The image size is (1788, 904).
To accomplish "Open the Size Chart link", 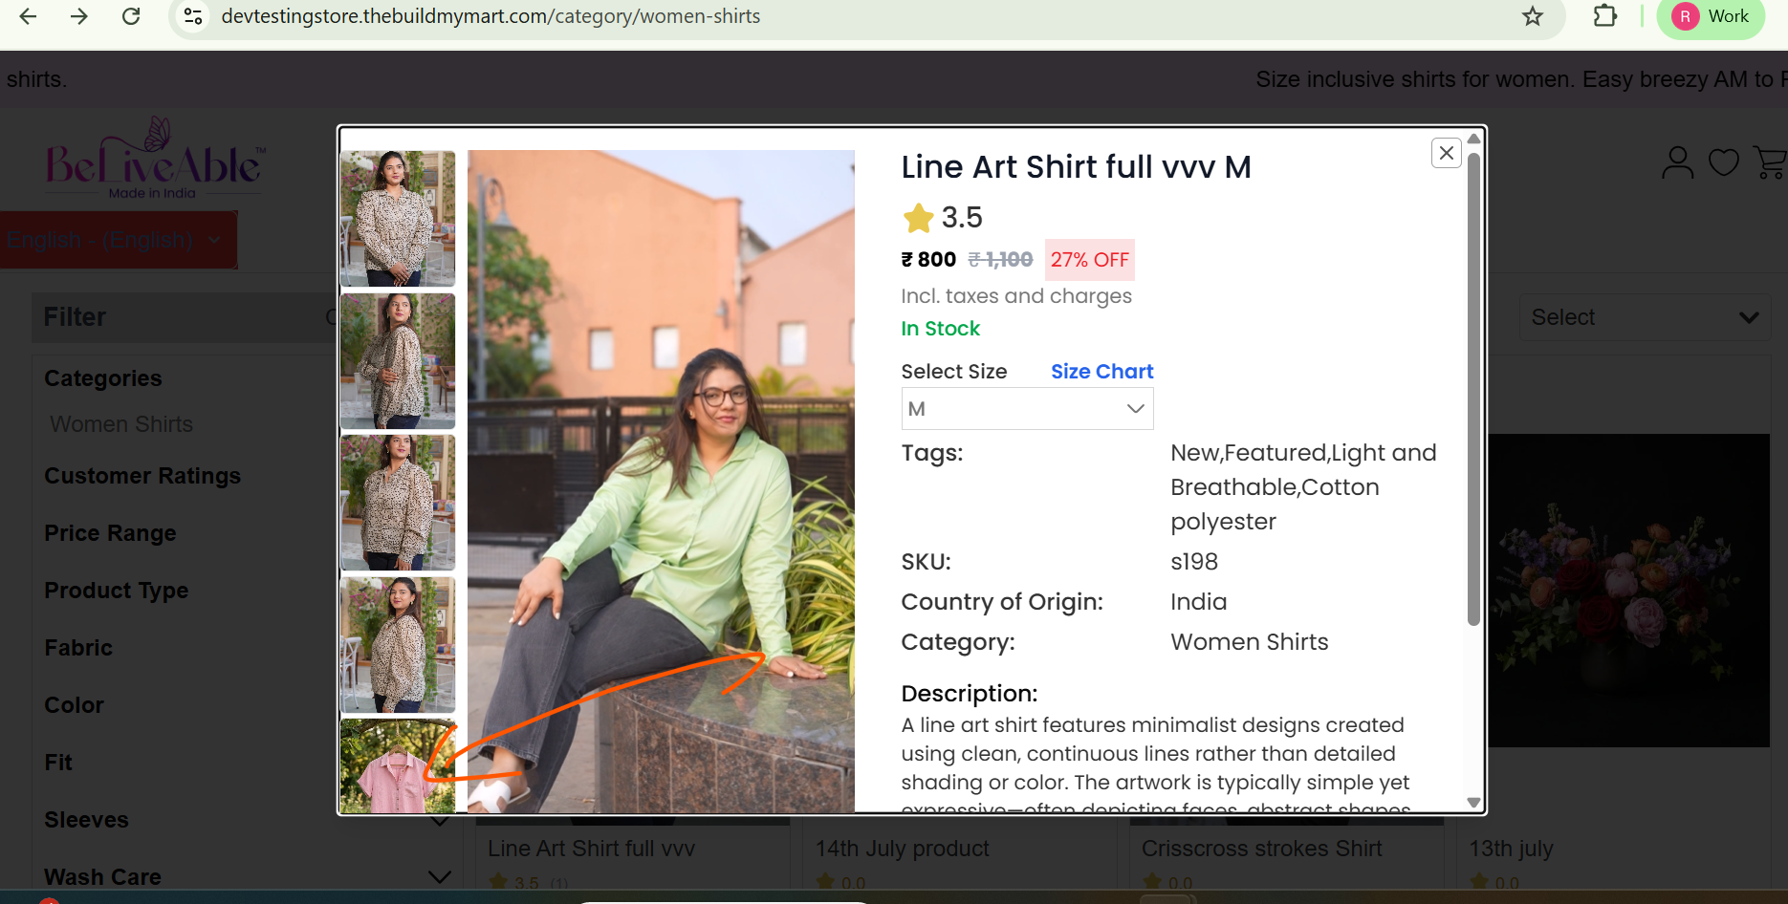I will (1102, 372).
